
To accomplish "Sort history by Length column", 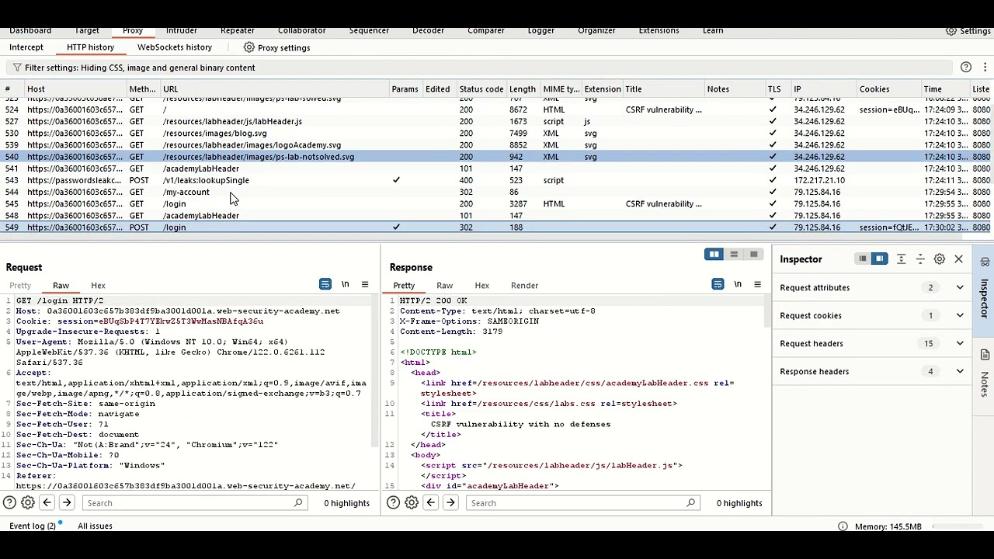I will click(523, 89).
